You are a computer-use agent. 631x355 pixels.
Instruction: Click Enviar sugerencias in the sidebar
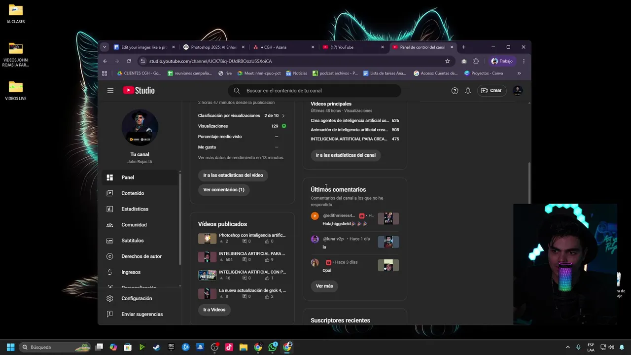(x=140, y=314)
